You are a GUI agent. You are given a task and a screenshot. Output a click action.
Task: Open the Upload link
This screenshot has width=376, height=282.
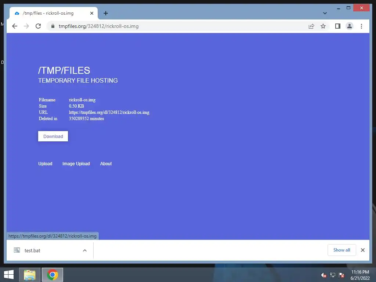pyautogui.click(x=45, y=163)
